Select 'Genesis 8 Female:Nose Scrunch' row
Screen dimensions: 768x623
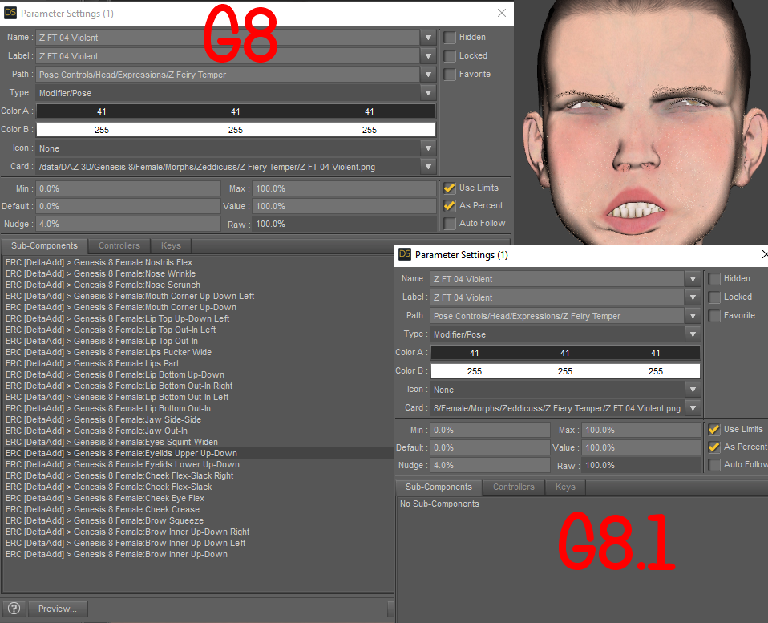click(x=198, y=285)
